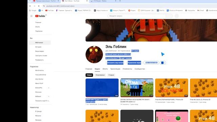Image resolution: width=217 pixels, height=122 pixels.
Task: Open the Главная - Единый bookmark
Action: coord(64,11)
